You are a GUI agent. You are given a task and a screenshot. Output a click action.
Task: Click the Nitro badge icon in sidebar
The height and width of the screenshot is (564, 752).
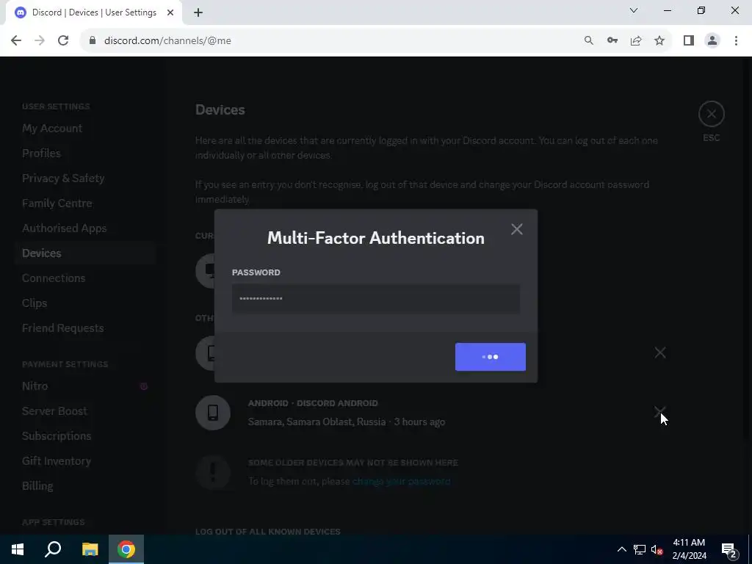[x=143, y=386]
